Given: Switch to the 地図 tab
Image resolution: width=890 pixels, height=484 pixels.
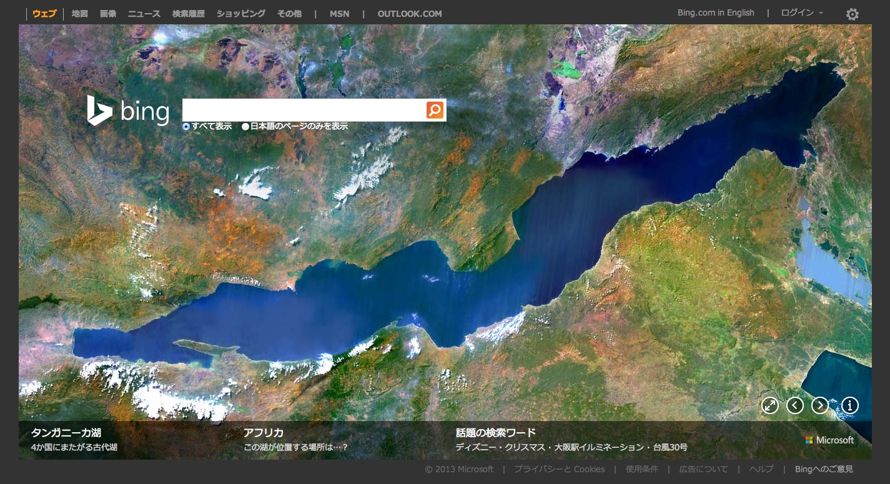Looking at the screenshot, I should point(80,14).
